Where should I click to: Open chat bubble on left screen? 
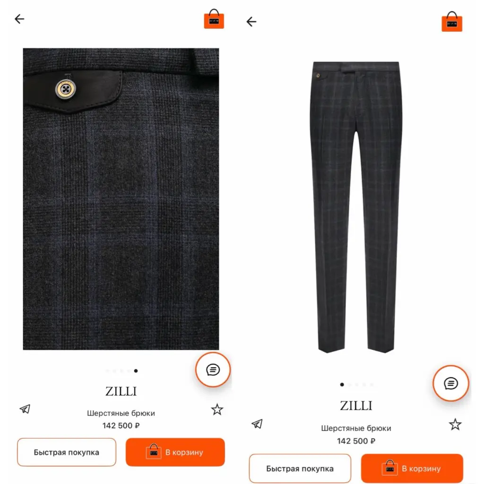(213, 370)
